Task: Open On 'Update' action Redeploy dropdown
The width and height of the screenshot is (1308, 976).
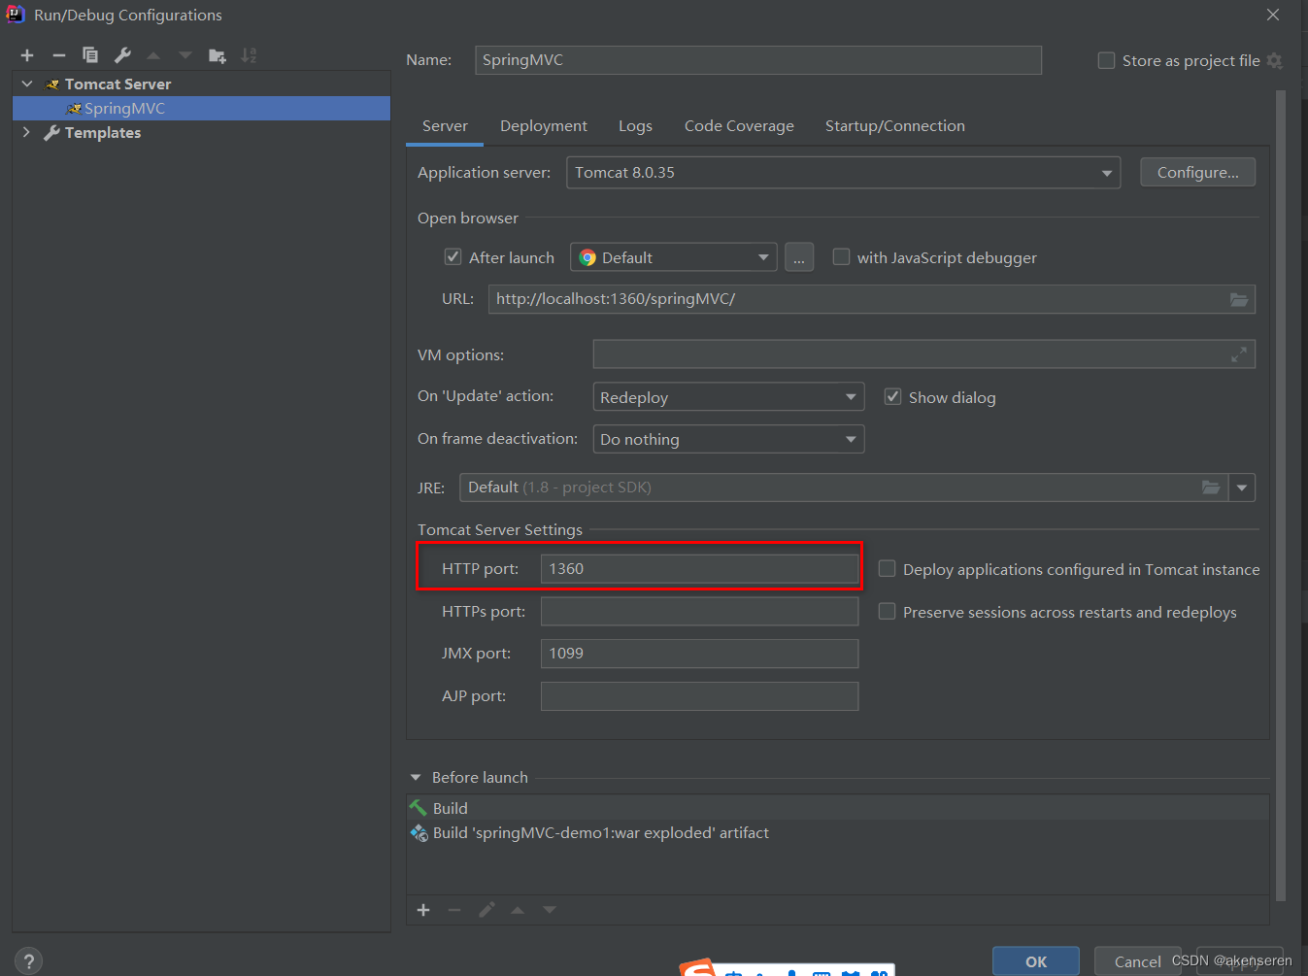Action: coord(728,397)
